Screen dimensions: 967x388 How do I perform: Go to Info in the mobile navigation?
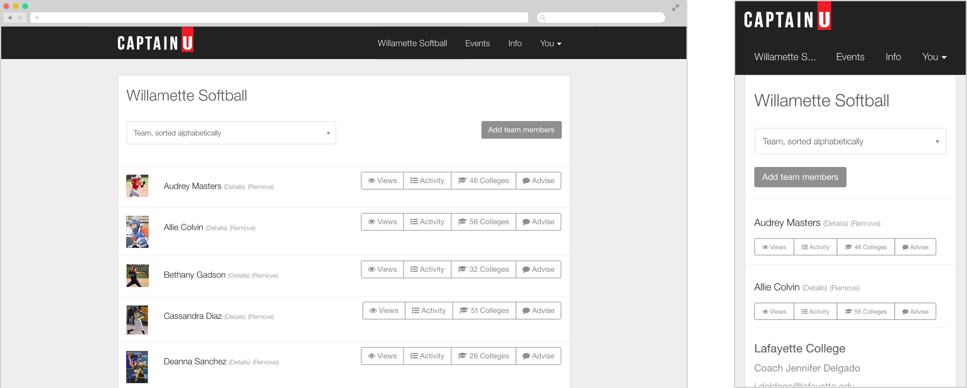tap(893, 57)
